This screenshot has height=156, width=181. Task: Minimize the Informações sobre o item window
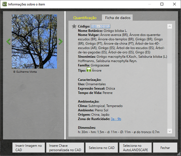click(148, 4)
